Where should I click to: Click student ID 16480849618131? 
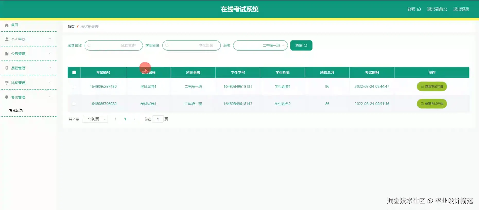click(x=238, y=87)
